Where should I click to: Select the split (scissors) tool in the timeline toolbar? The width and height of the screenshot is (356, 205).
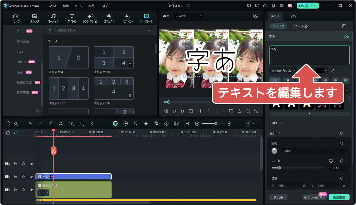tap(61, 123)
